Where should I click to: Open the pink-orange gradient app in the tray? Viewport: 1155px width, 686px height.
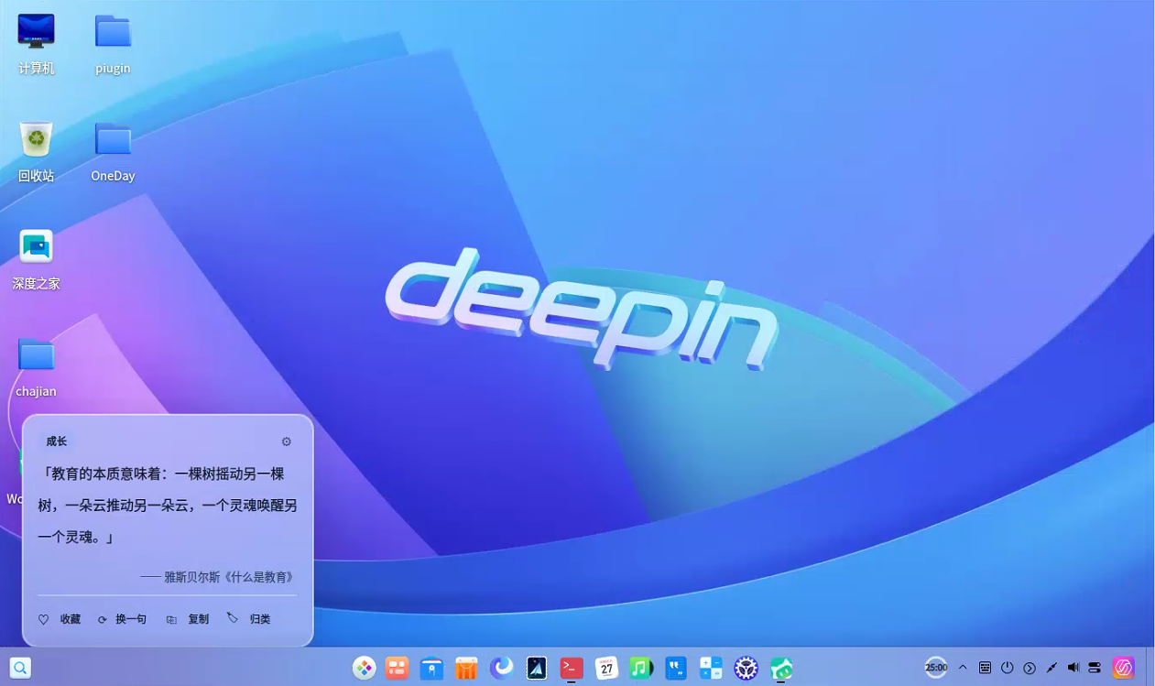pyautogui.click(x=1124, y=668)
